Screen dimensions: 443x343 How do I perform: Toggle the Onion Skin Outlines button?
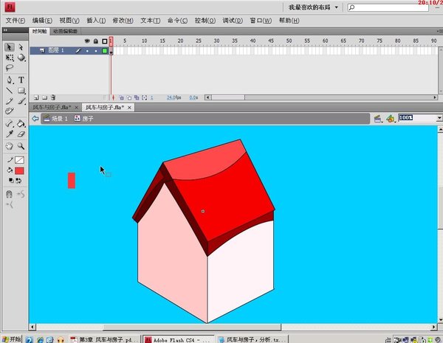click(x=129, y=97)
